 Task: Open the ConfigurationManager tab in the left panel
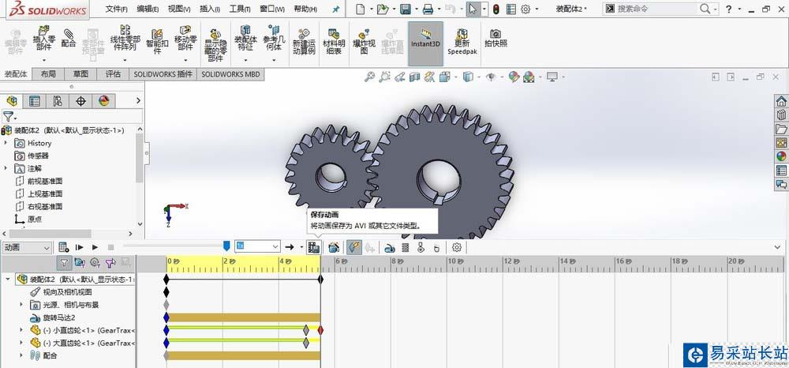(x=58, y=101)
